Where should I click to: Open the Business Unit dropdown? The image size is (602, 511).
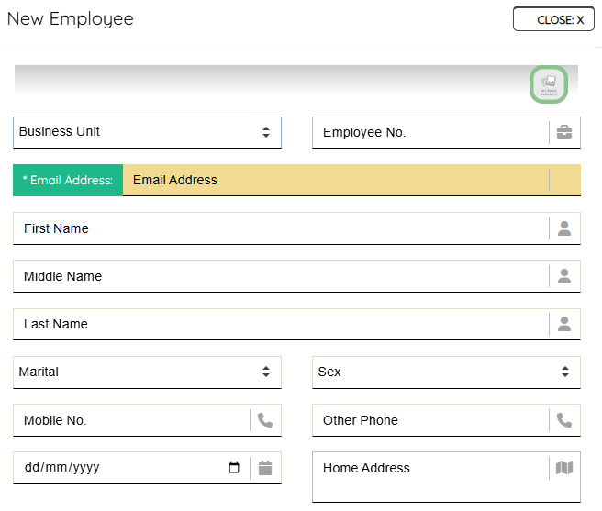tap(147, 132)
